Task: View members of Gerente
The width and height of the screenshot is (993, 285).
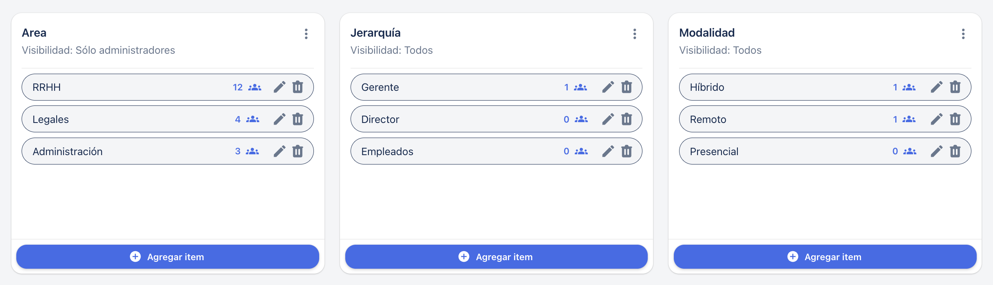Action: point(576,87)
